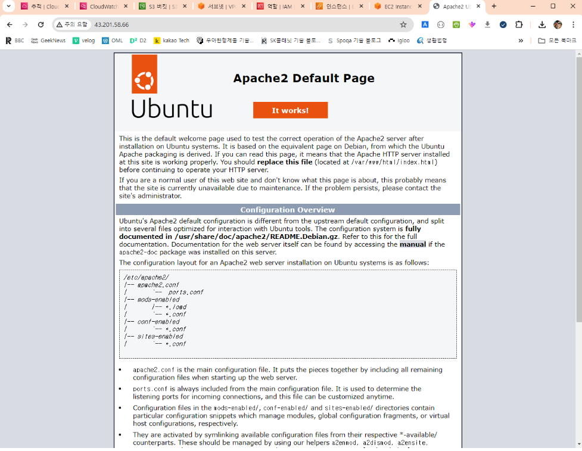Click the It works! banner

click(x=290, y=110)
